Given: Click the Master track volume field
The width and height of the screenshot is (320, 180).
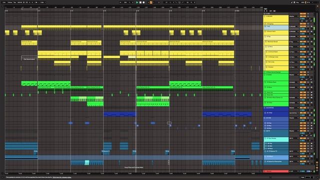Looking at the screenshot, I should 302,171.
